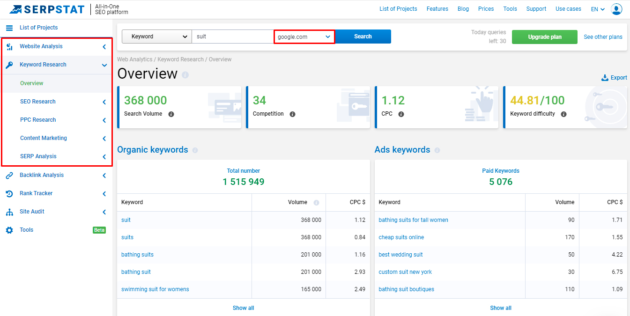Click the Tools gear icon
The image size is (630, 316).
point(9,230)
